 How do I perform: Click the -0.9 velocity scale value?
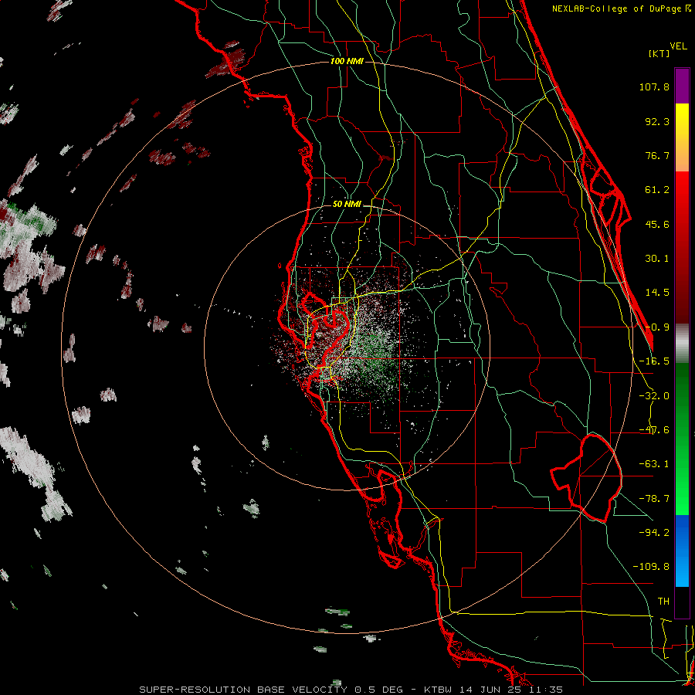pos(657,327)
